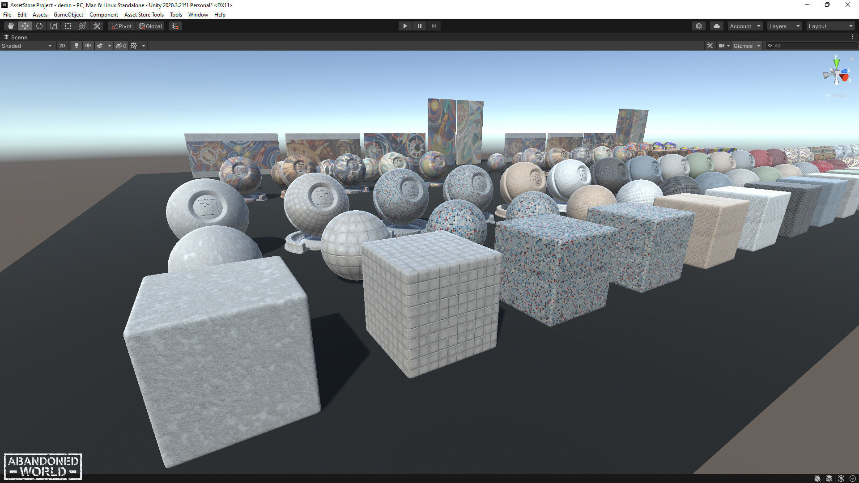Toggle hidden objects visibility eye icon
This screenshot has height=483, width=859.
point(121,46)
